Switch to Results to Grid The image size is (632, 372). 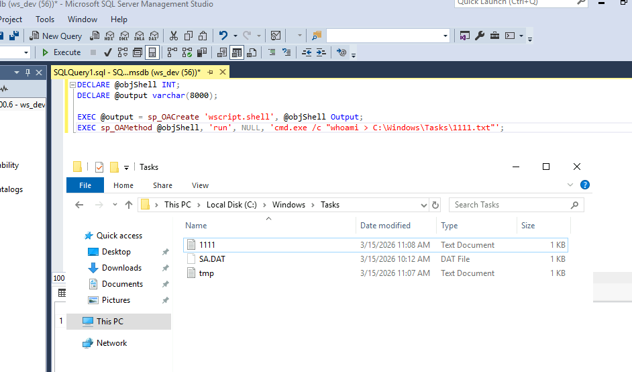coord(237,52)
